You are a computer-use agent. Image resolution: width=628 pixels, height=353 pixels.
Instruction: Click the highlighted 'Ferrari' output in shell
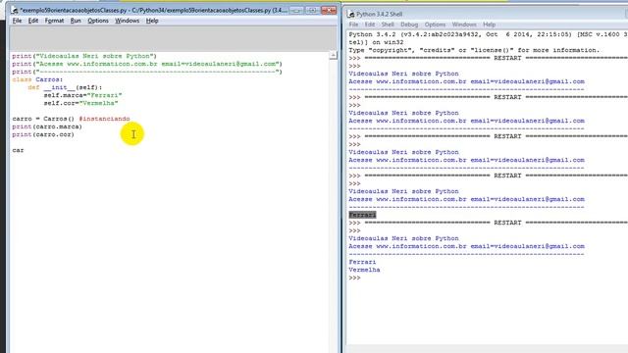click(362, 215)
